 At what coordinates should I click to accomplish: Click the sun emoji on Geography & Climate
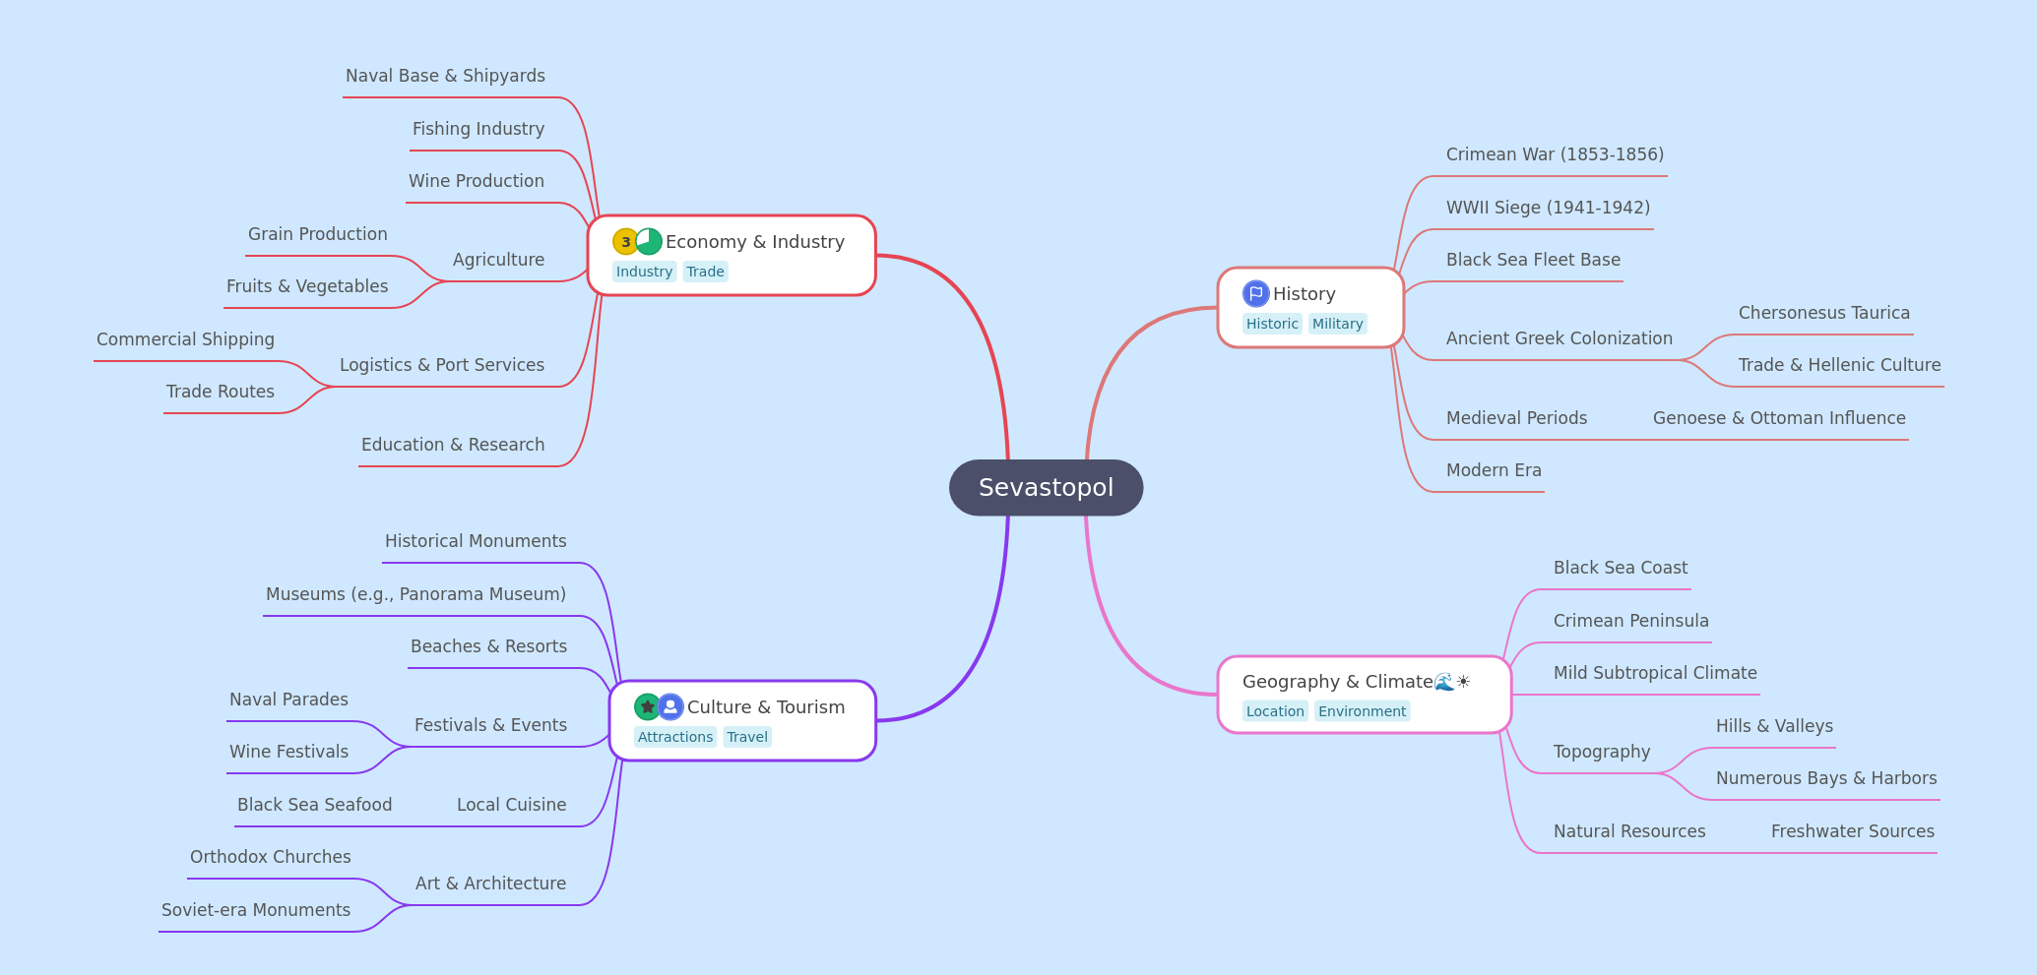point(1463,682)
